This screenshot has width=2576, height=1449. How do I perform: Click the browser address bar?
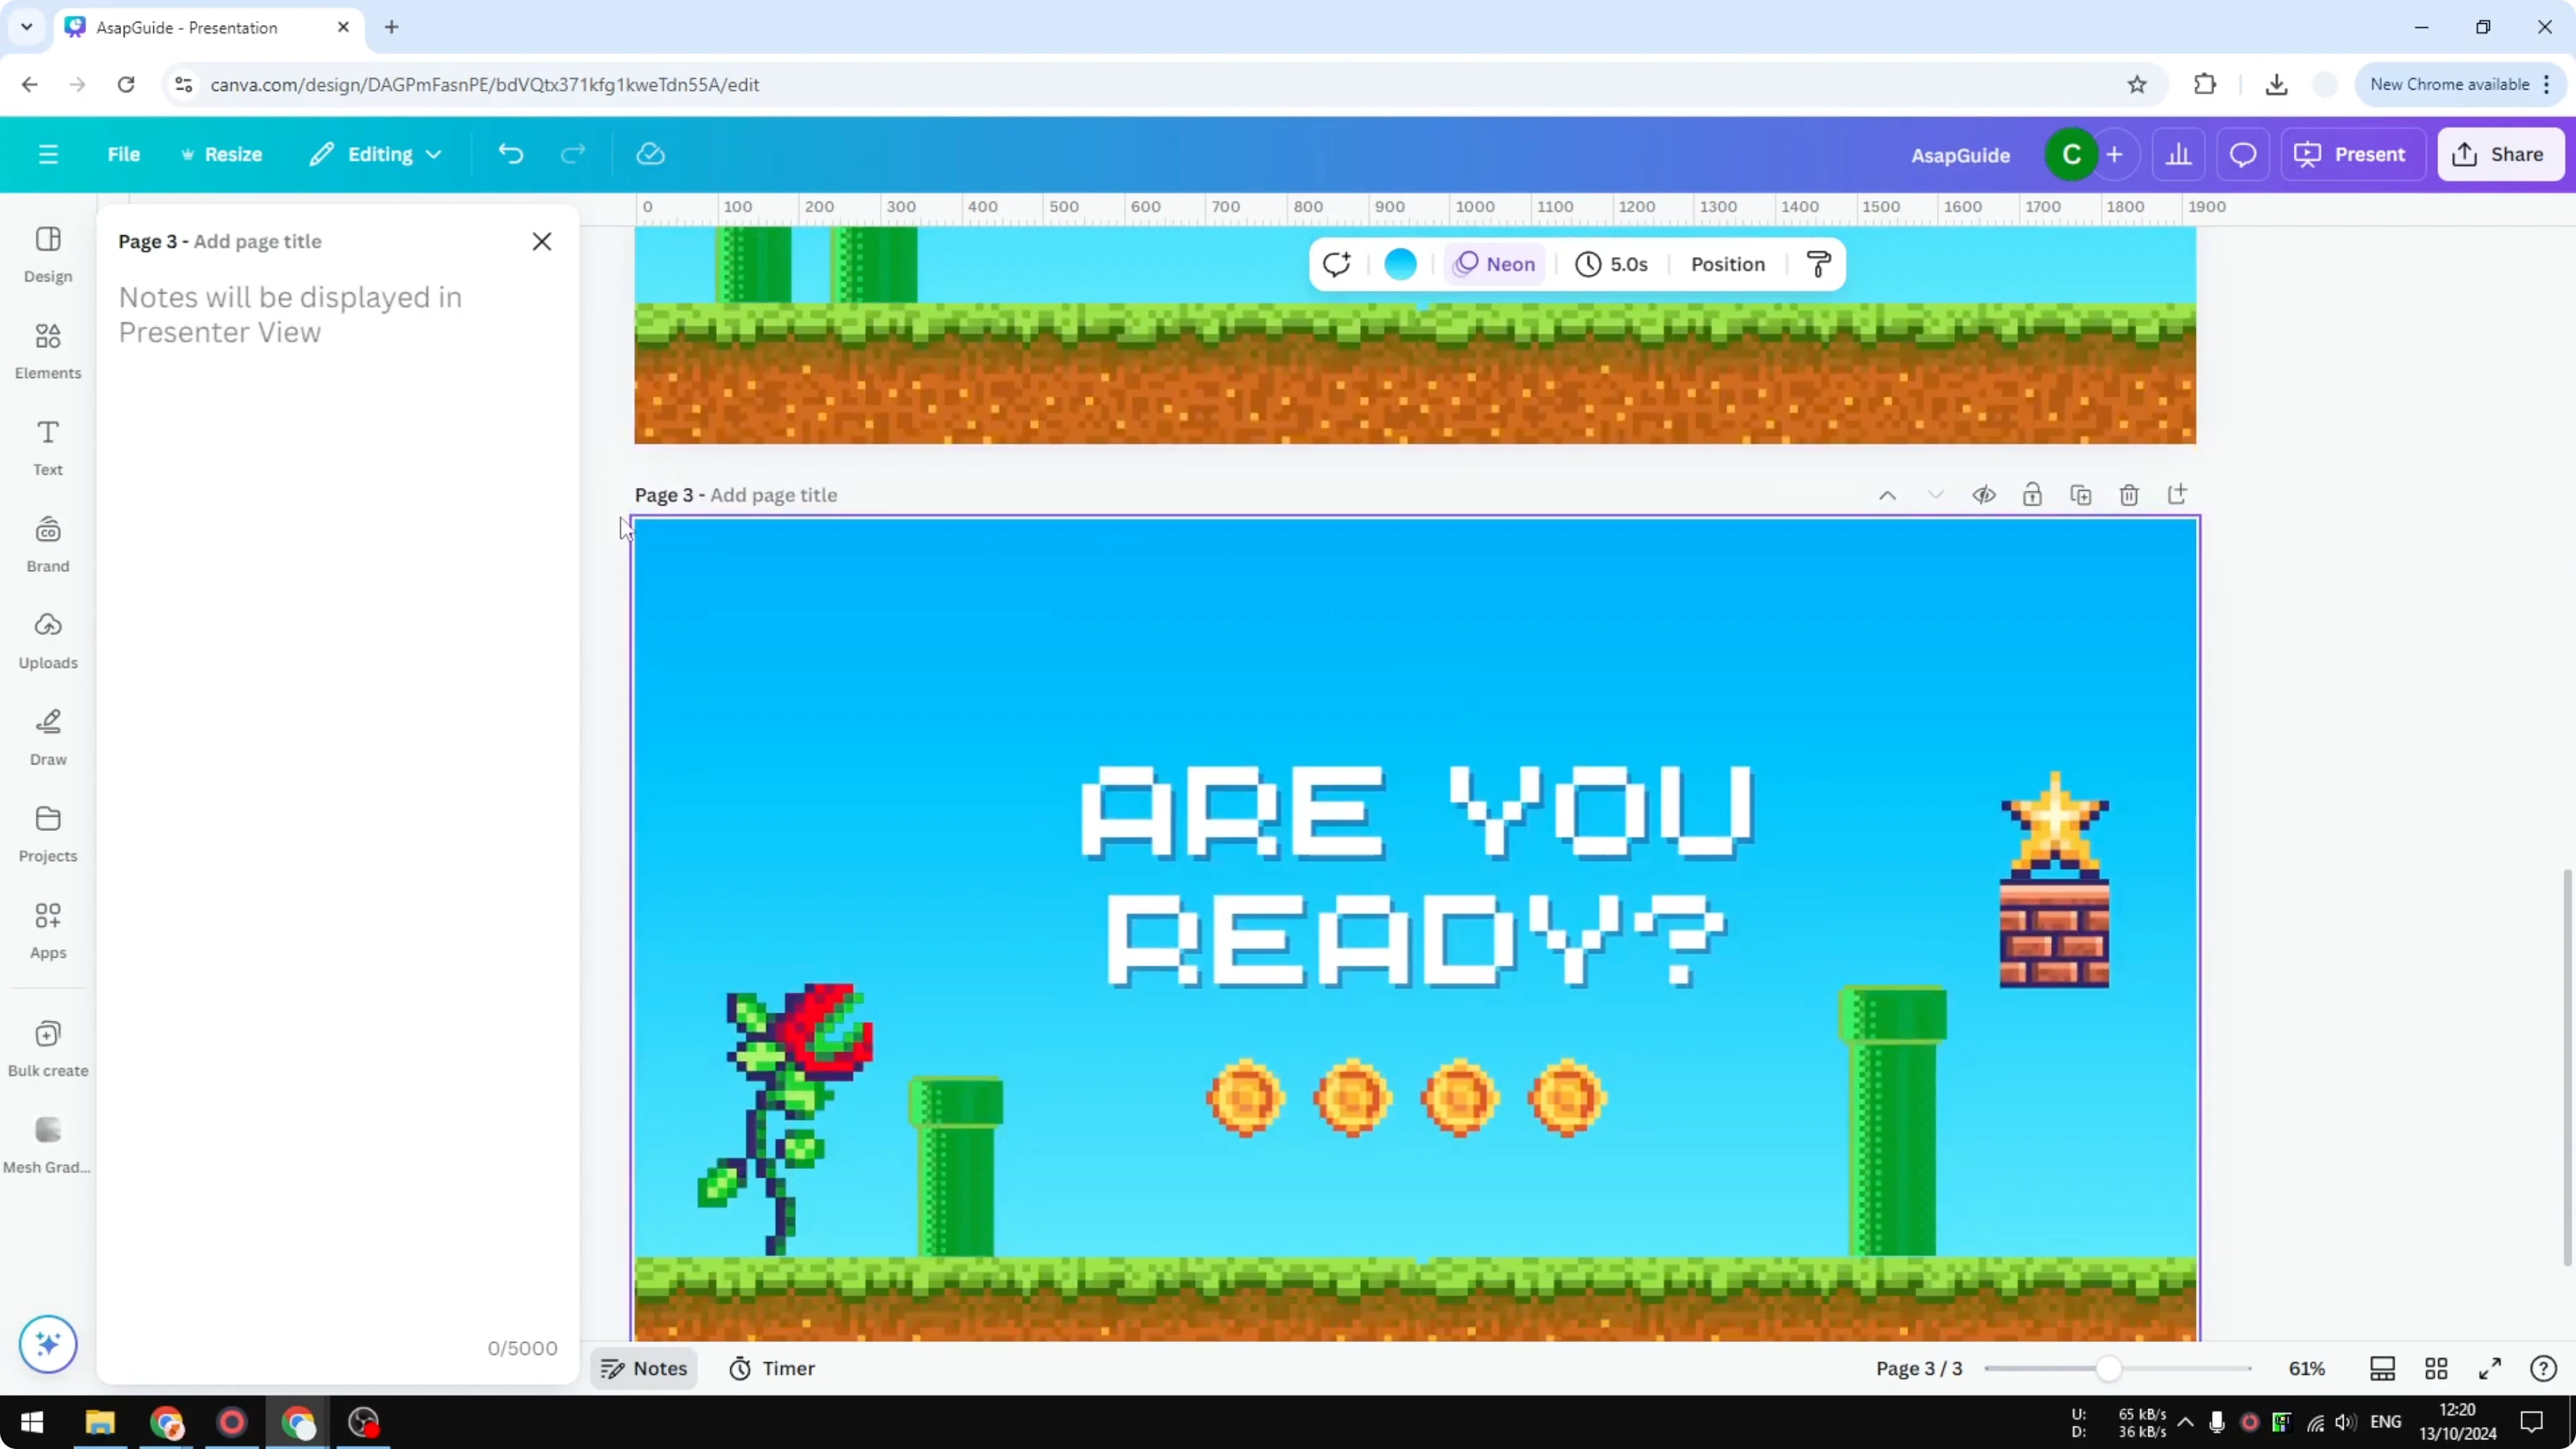pyautogui.click(x=1160, y=84)
